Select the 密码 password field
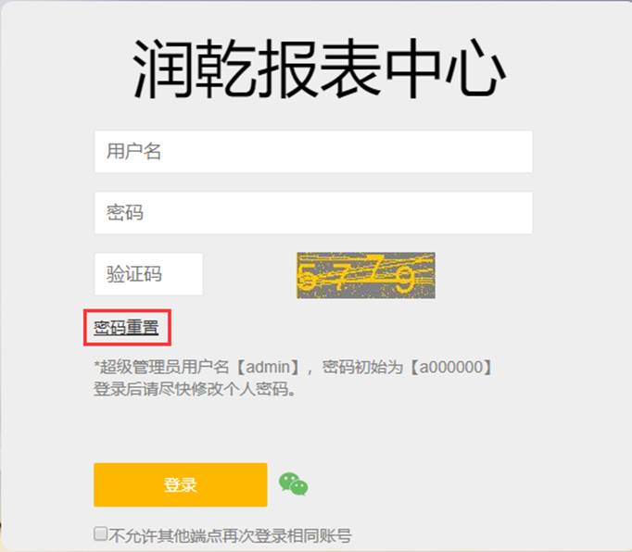The height and width of the screenshot is (552, 632). pos(313,213)
